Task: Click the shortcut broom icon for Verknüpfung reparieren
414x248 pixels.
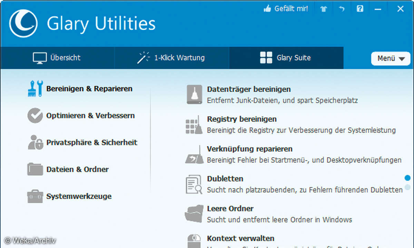Action: pos(195,155)
